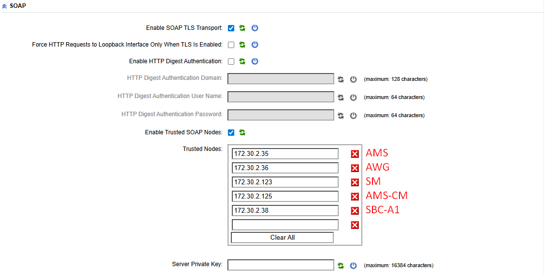The height and width of the screenshot is (275, 546).
Task: Click blue power icon beside HTTP Digest Authentication
Action: (x=255, y=62)
